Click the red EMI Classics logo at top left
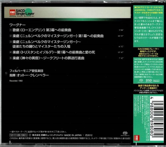The width and height of the screenshot is (166, 147). 12,12
